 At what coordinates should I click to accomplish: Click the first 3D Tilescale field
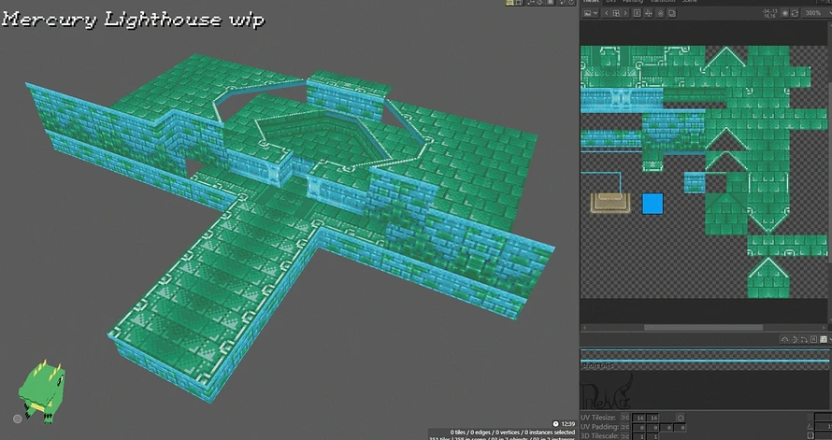pos(638,436)
